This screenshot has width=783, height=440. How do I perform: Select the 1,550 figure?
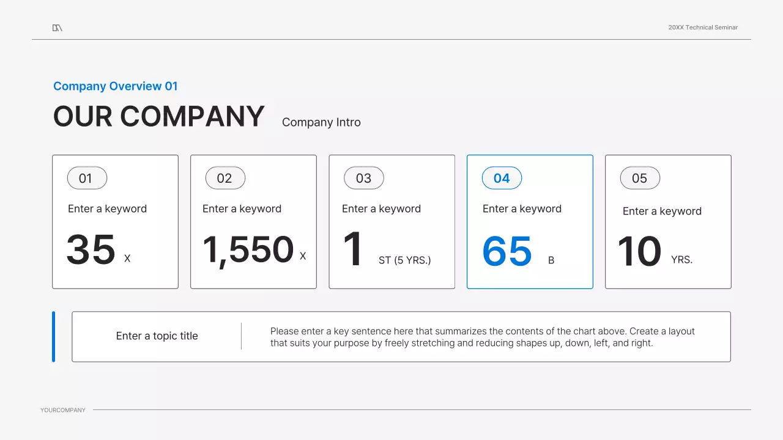(x=248, y=249)
